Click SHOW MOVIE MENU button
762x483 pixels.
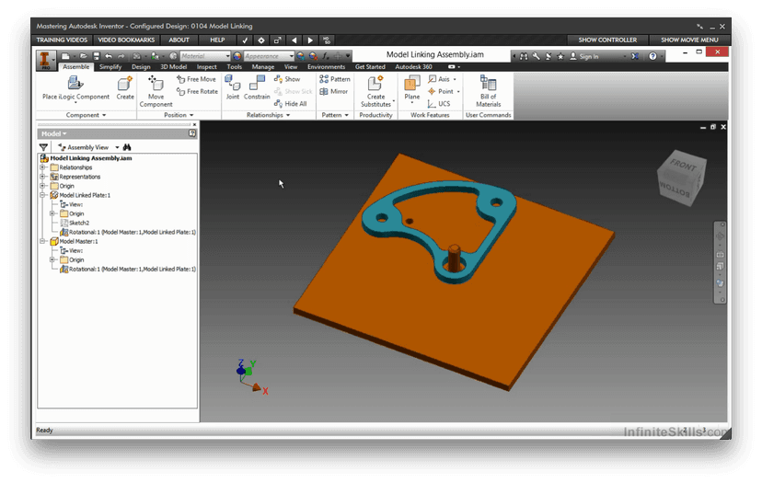tap(689, 40)
